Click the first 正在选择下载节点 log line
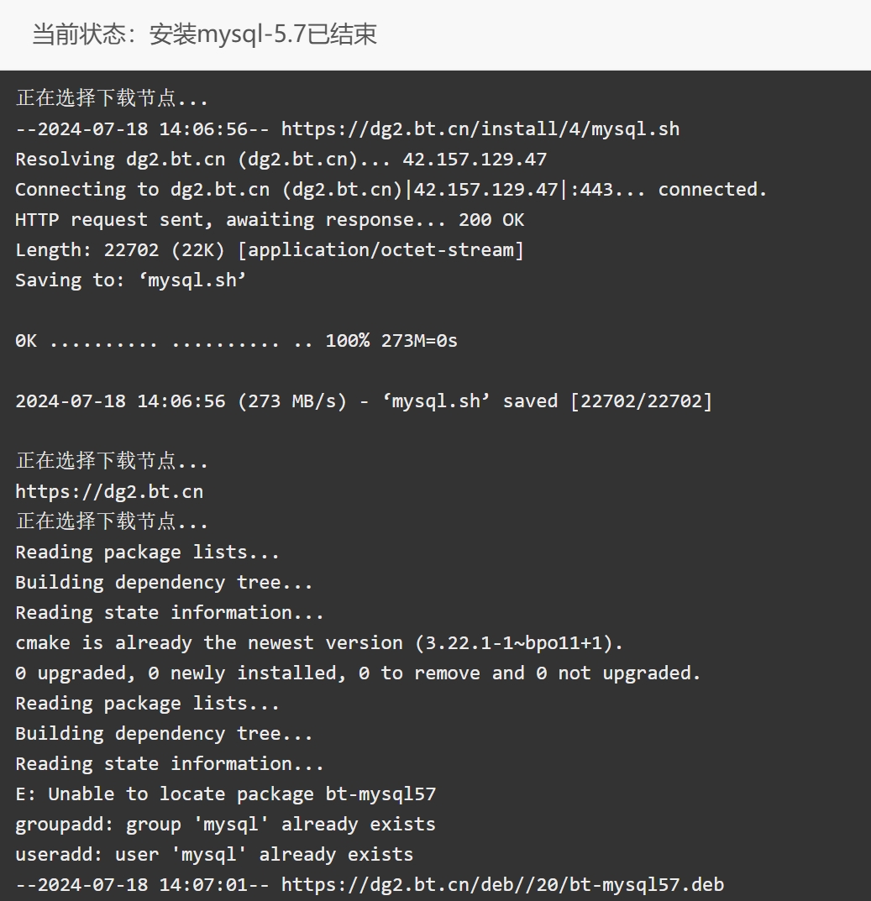 coord(112,98)
